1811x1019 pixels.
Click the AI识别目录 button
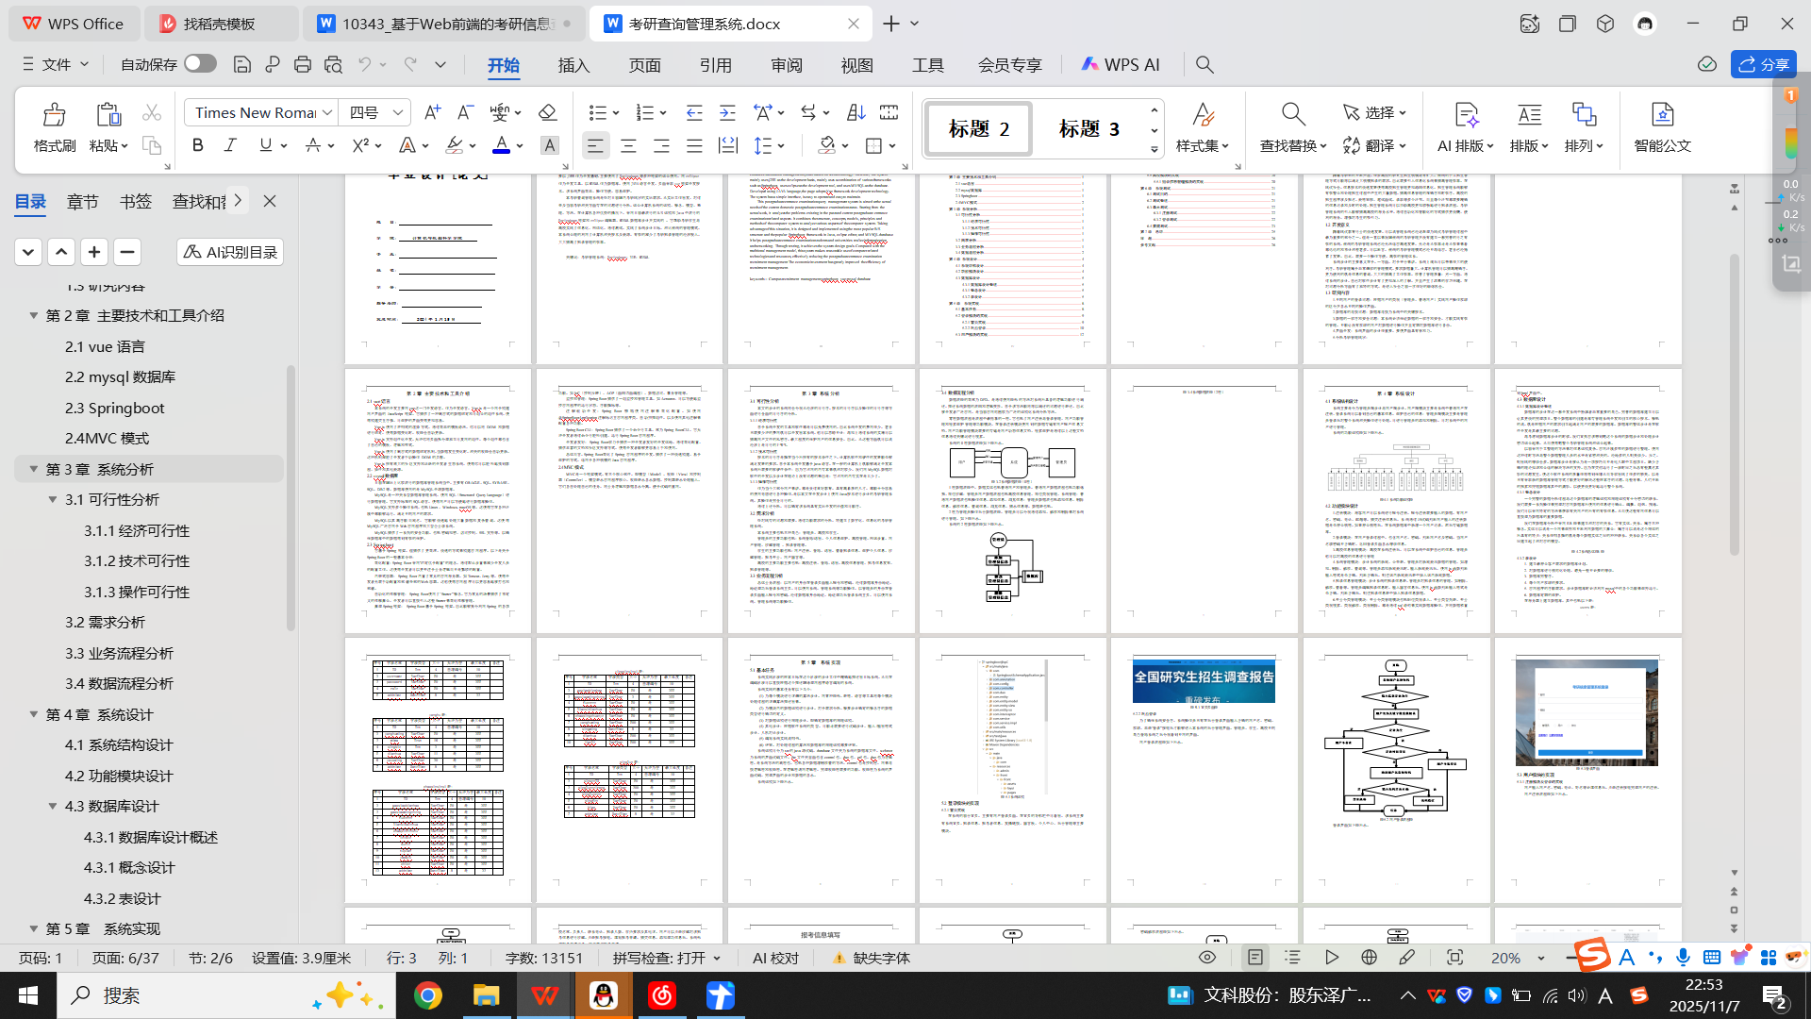(230, 252)
